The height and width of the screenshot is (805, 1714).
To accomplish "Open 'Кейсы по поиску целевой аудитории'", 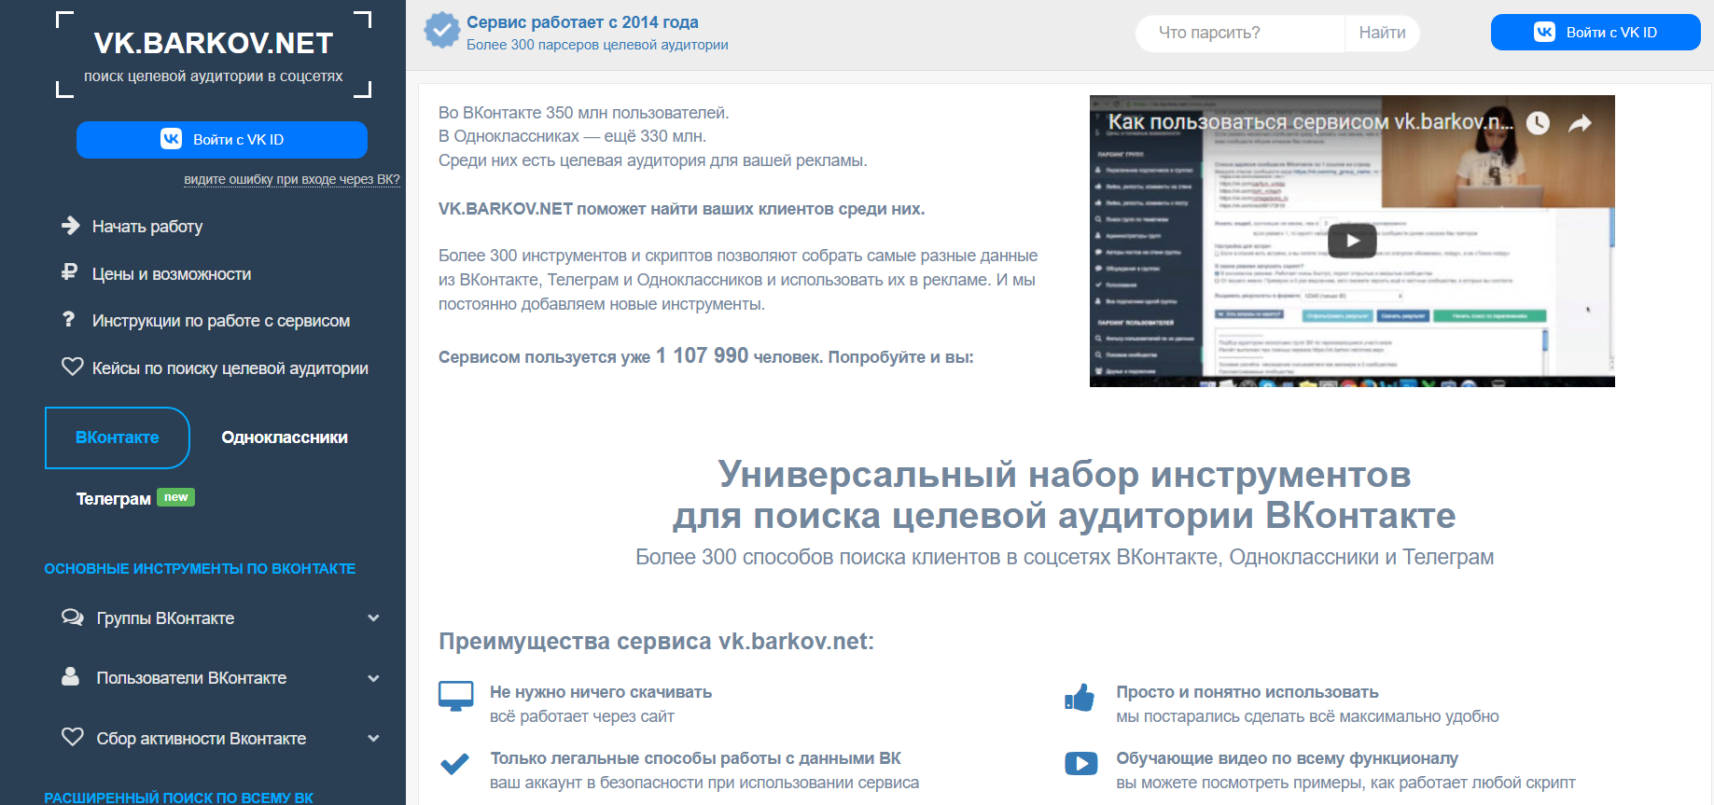I will (x=230, y=368).
